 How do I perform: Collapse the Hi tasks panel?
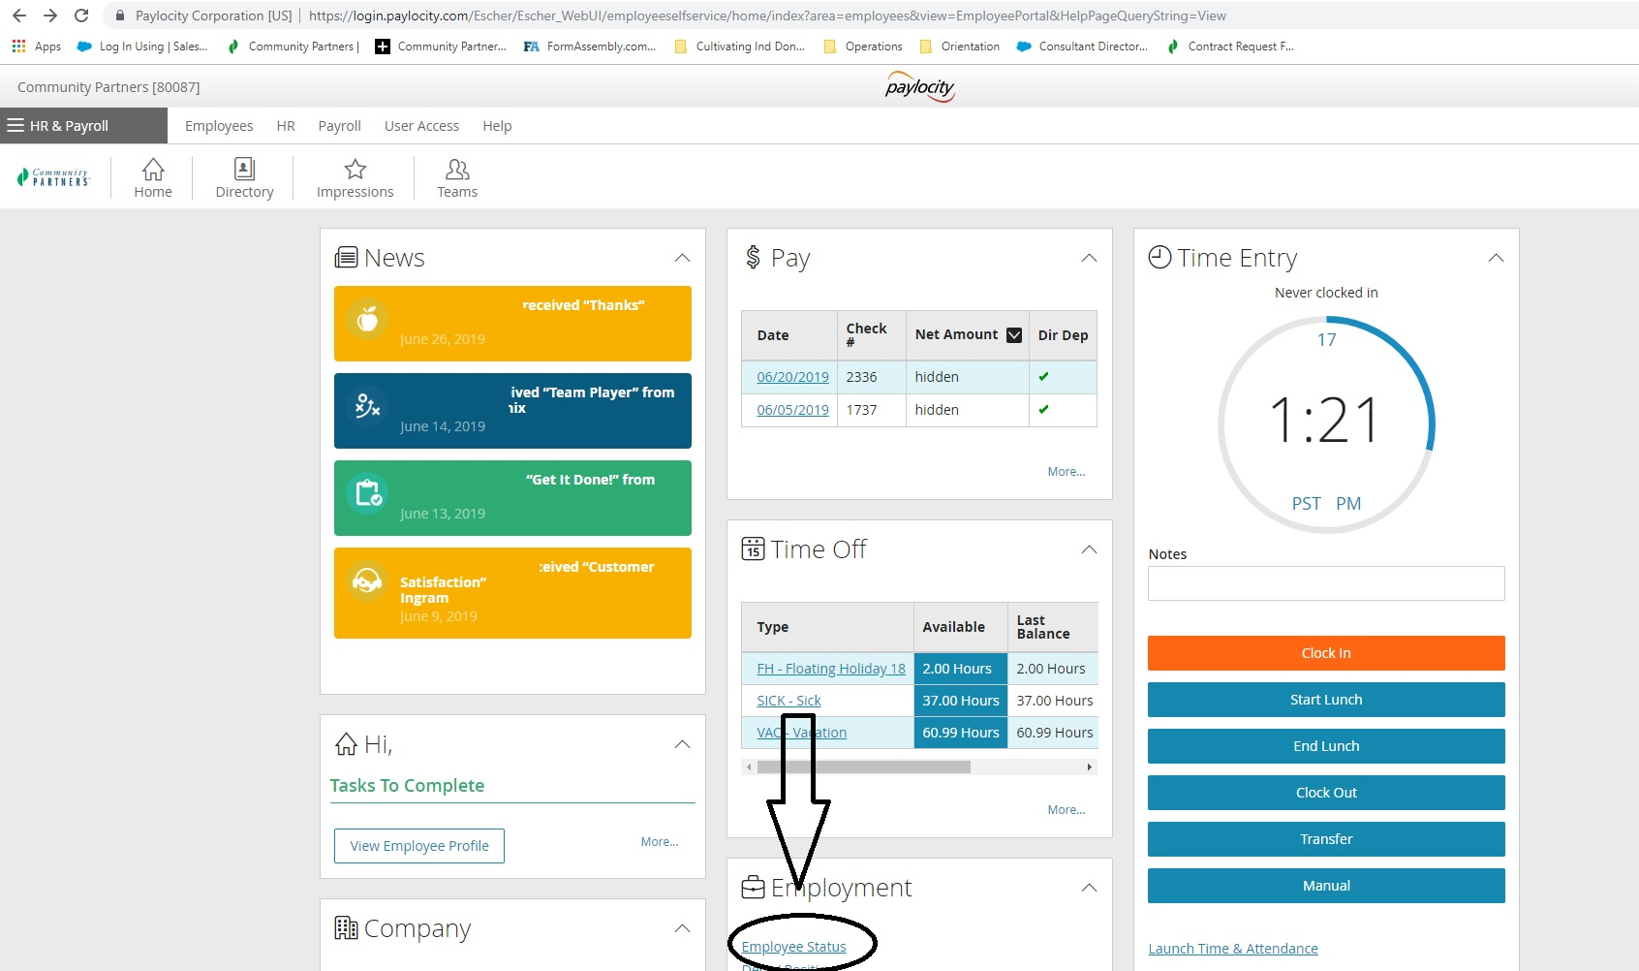click(682, 744)
